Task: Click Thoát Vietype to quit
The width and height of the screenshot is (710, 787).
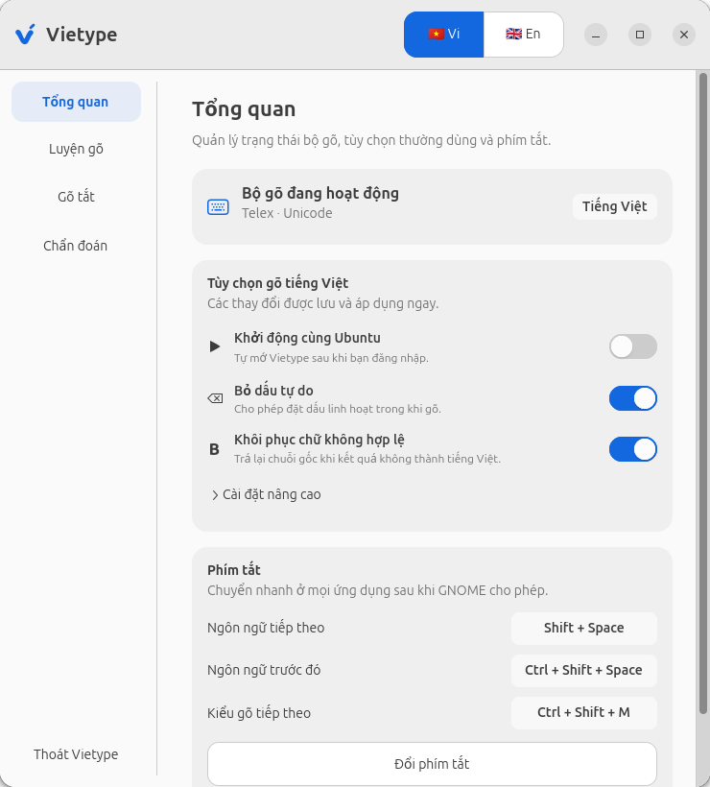Action: tap(76, 754)
